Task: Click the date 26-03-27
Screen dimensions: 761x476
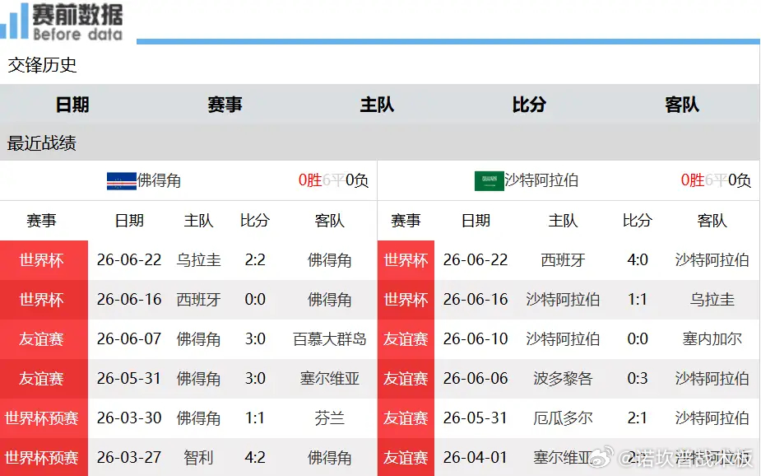Action: [x=129, y=457]
